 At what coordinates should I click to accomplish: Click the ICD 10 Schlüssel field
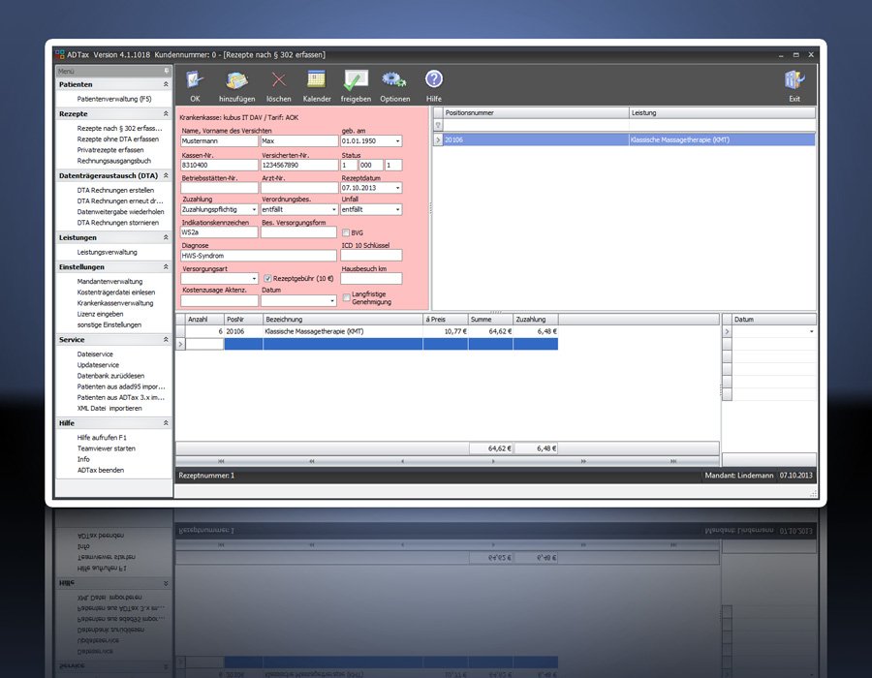pyautogui.click(x=371, y=256)
